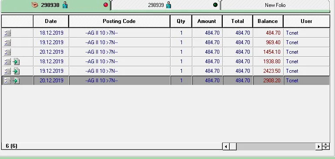
Task: Click Tcnet user in 484.70 balance row
Action: tap(292, 33)
